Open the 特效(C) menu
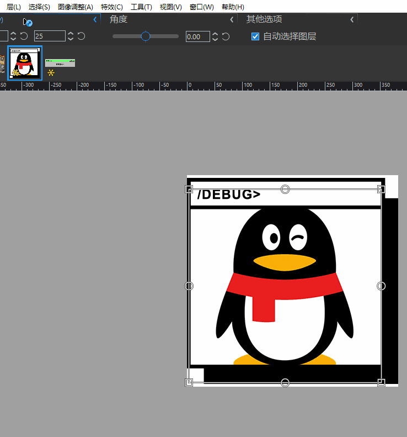 (x=112, y=7)
